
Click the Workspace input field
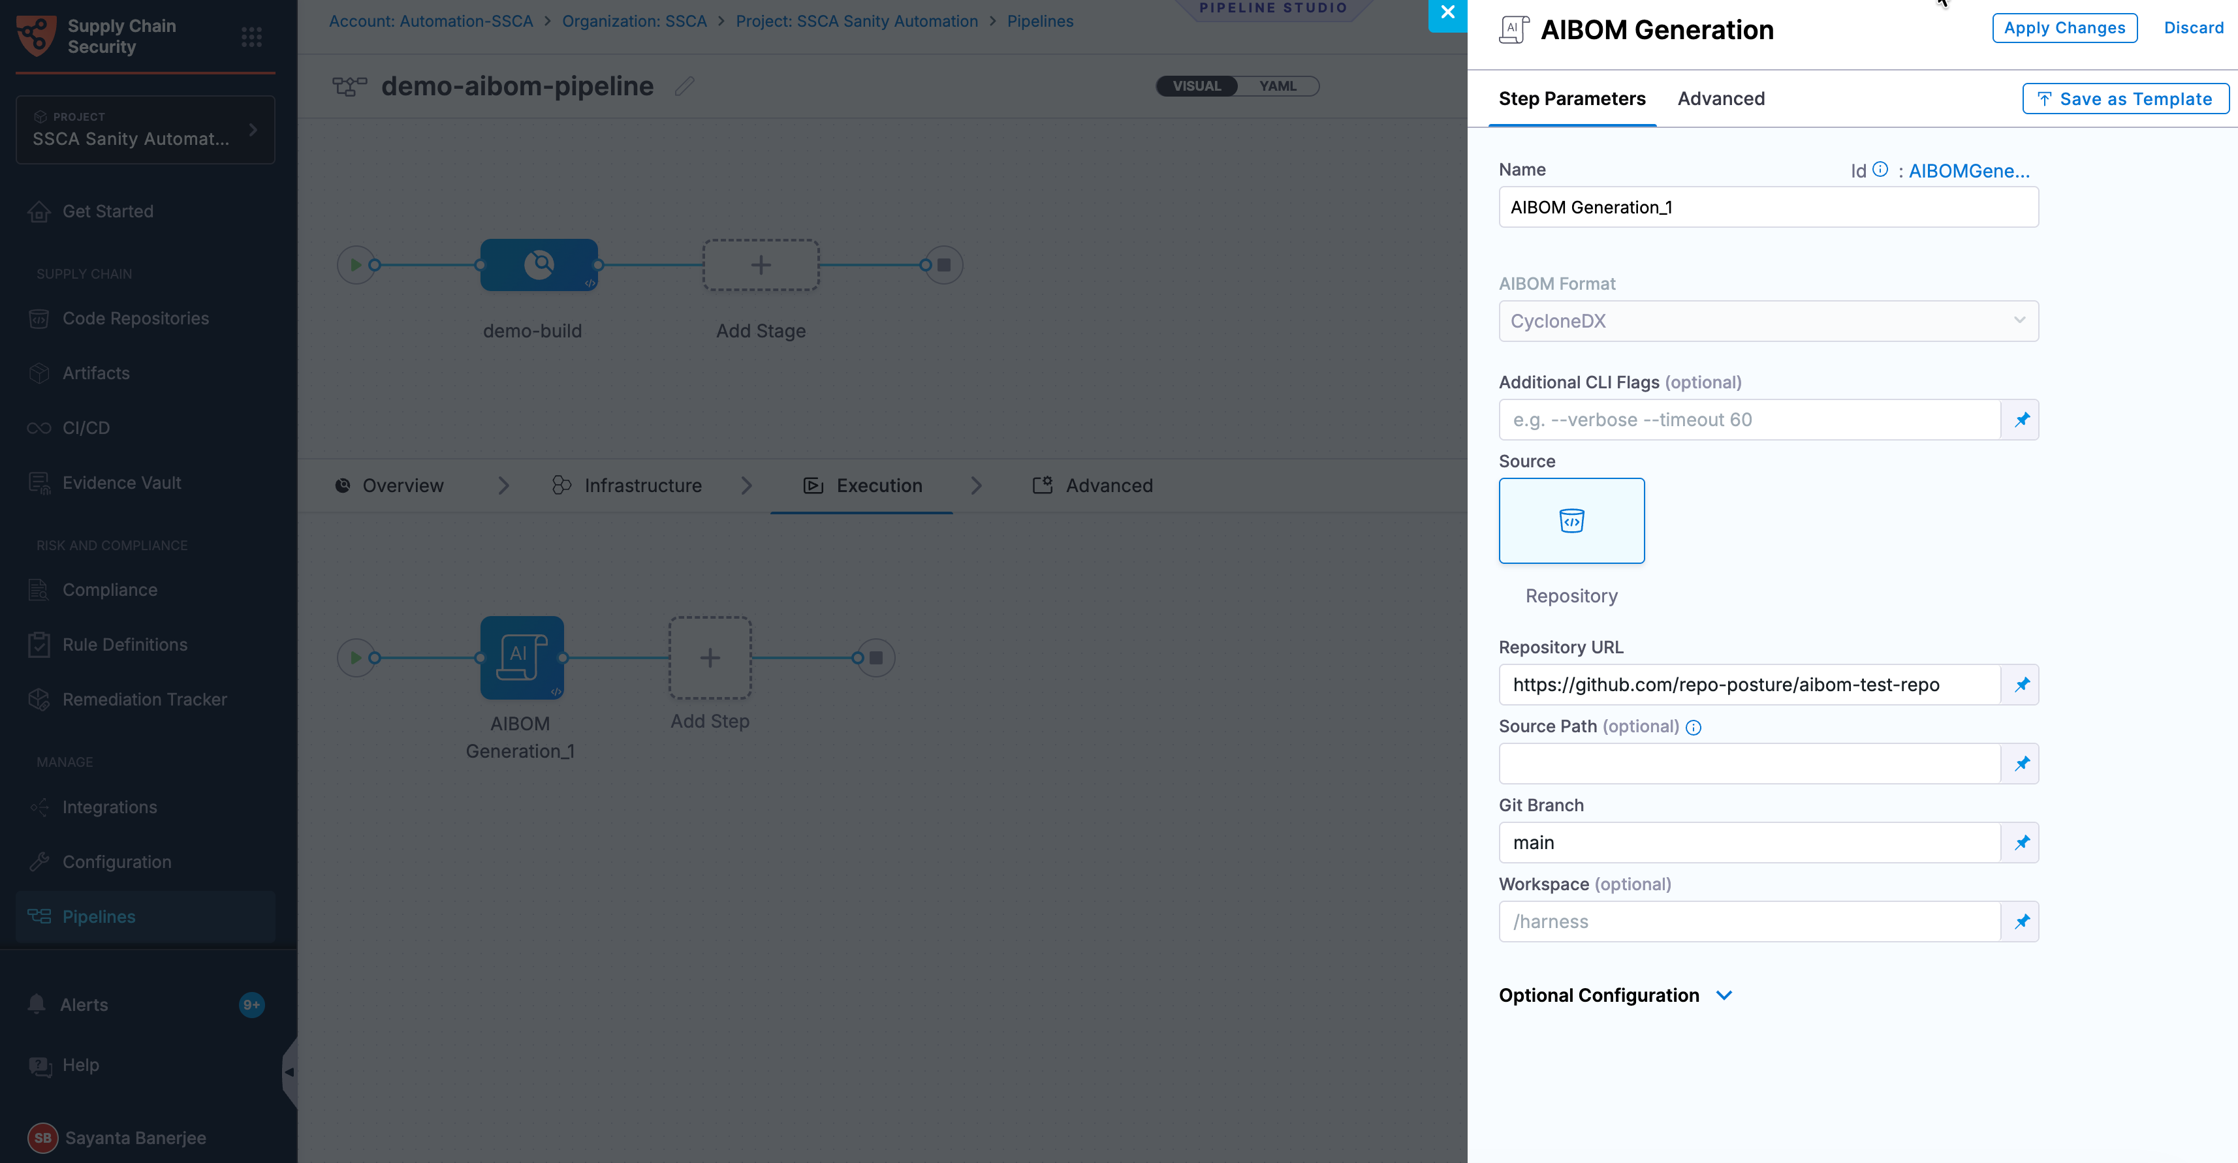click(1750, 922)
